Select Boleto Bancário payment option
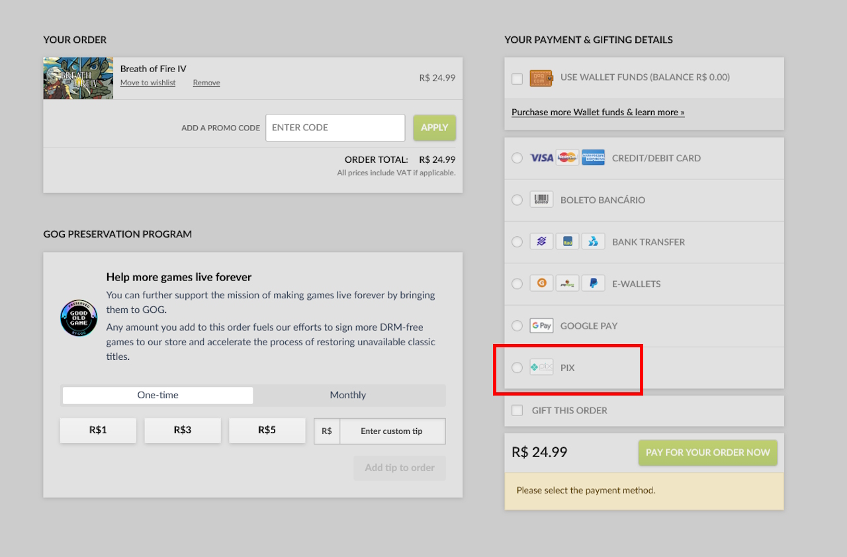This screenshot has width=847, height=557. (x=517, y=200)
